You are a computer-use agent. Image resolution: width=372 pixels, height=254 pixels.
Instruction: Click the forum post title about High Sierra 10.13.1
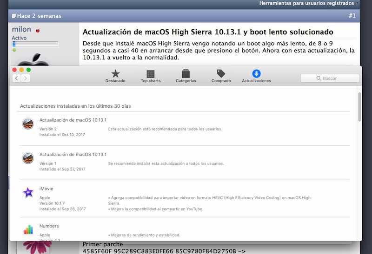coord(208,32)
